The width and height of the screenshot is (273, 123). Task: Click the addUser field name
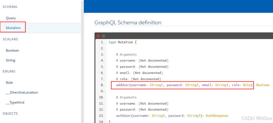click(123, 85)
